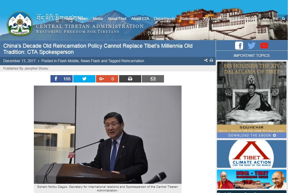
Task: Open the India-Tibet Coordination Office banner
Action: coord(252,179)
